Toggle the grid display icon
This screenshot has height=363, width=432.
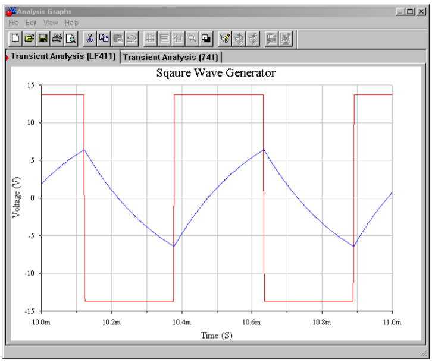(151, 39)
